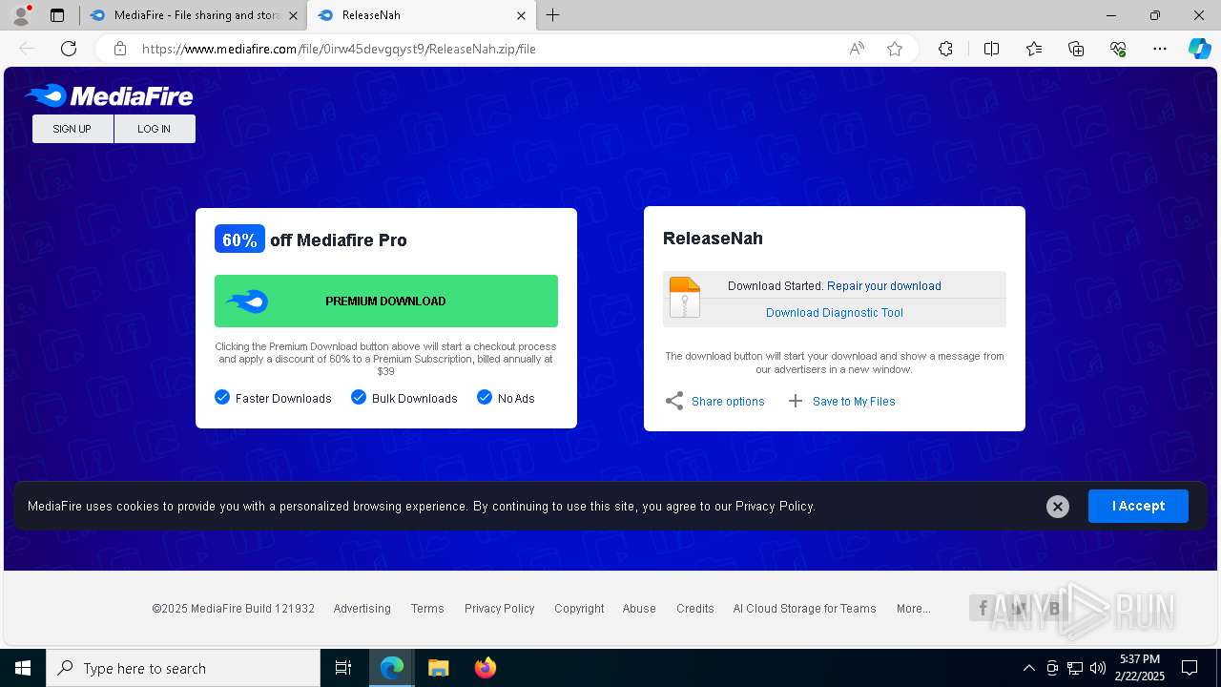Expand the More... footer menu
This screenshot has height=687, width=1221.
(913, 609)
